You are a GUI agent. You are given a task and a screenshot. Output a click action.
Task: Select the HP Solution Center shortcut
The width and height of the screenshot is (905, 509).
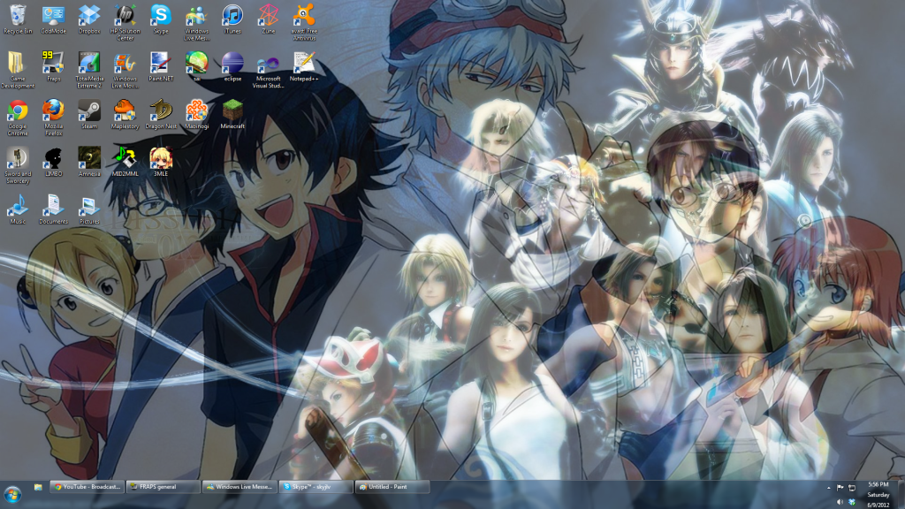[125, 22]
